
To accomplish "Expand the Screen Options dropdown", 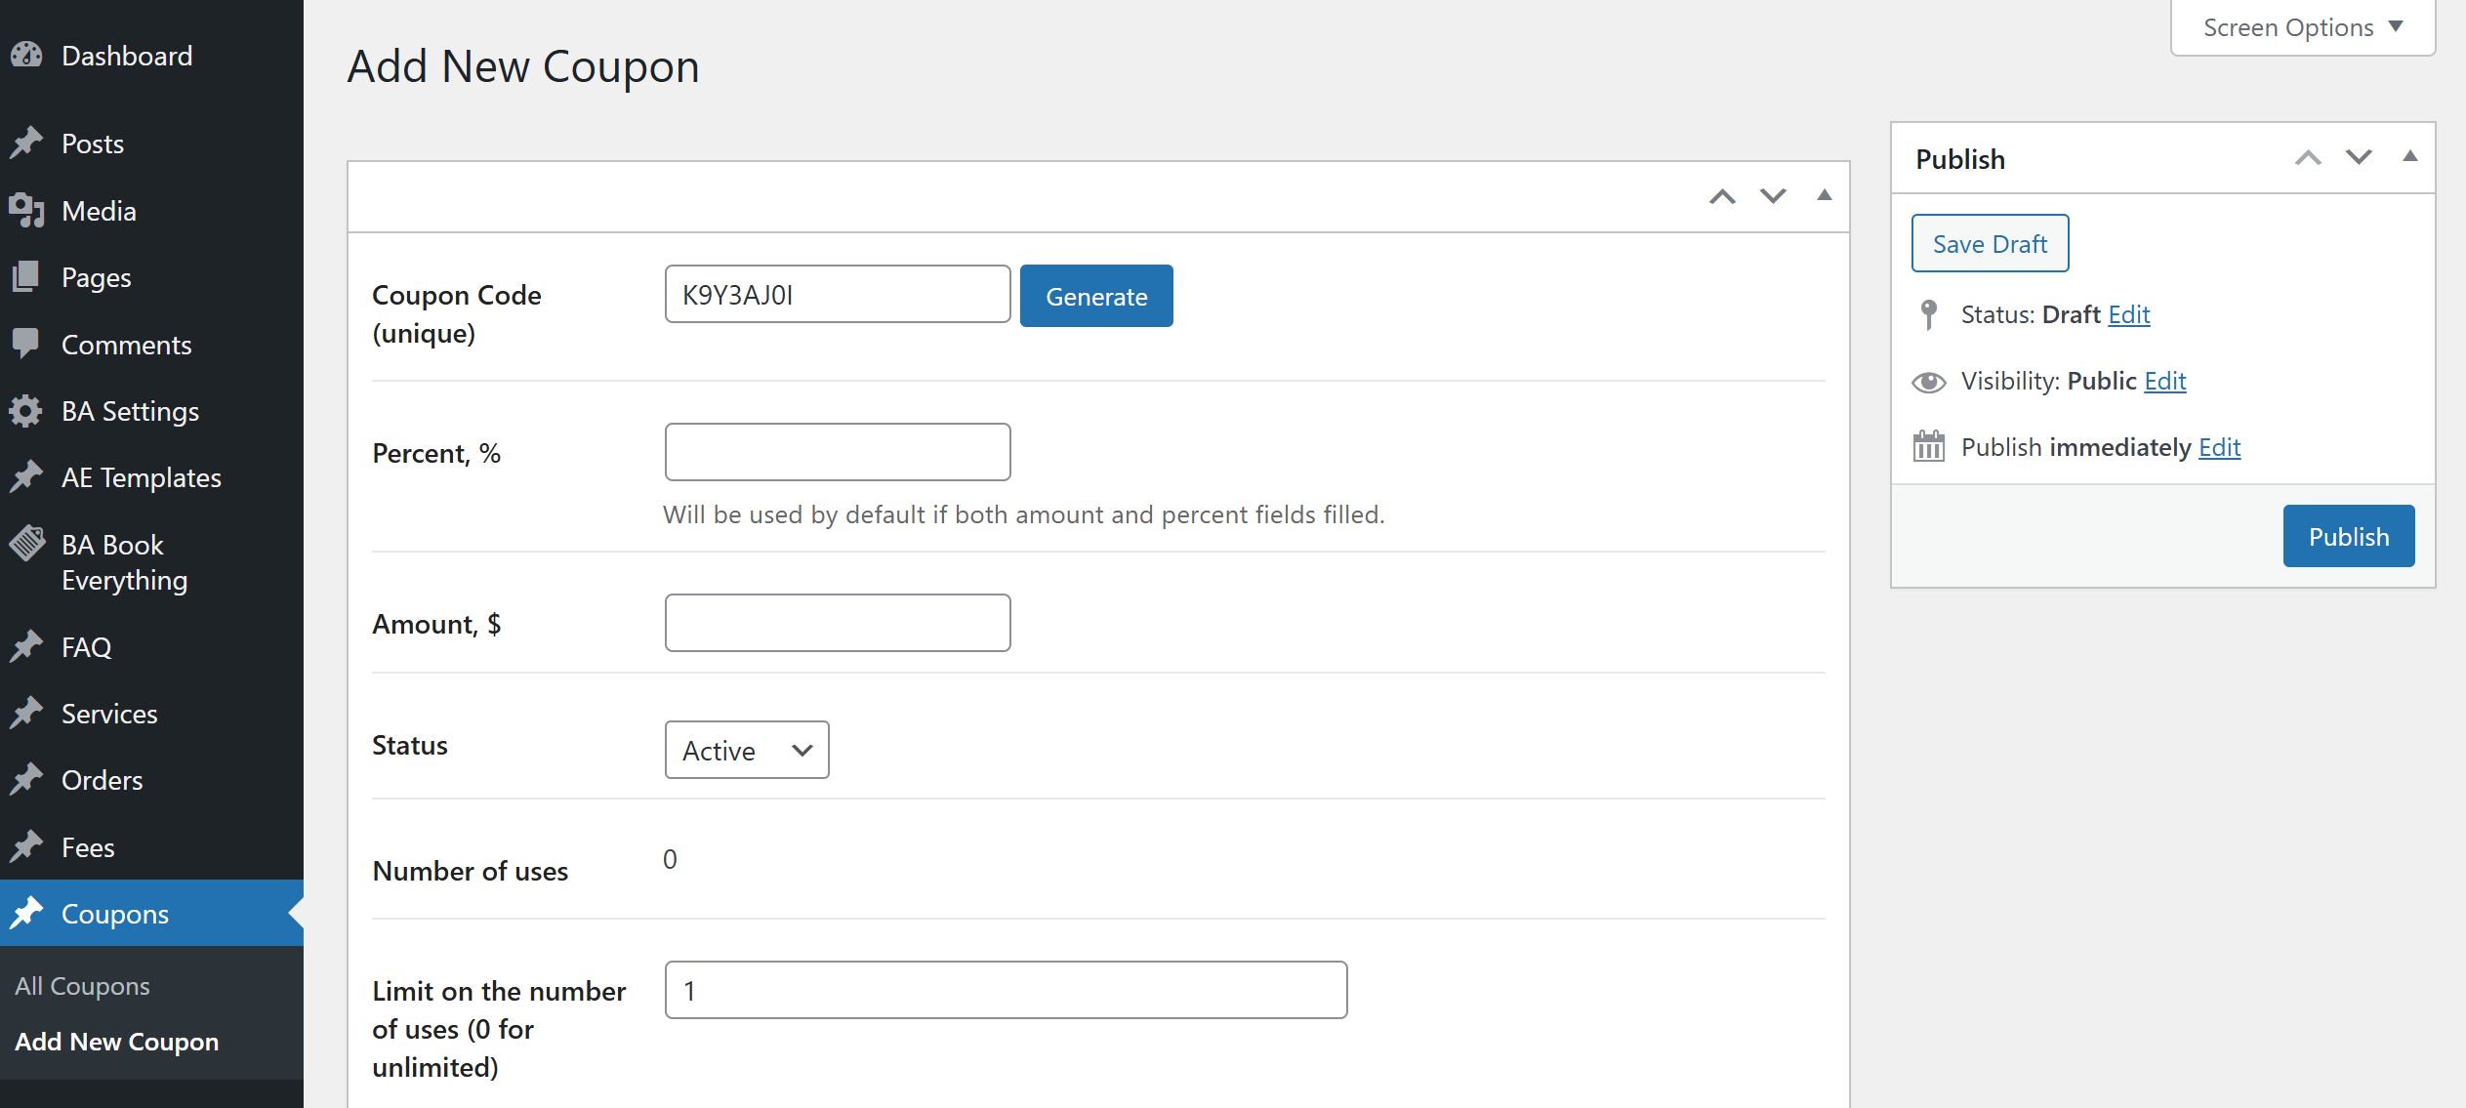I will [2302, 27].
